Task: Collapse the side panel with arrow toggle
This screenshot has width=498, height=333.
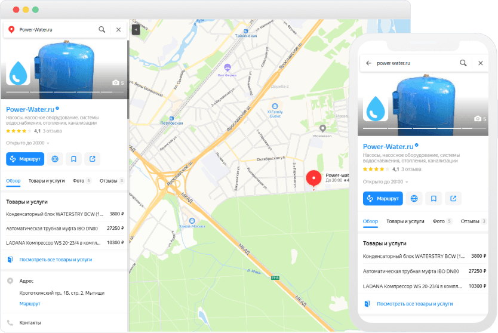Action: (x=135, y=29)
